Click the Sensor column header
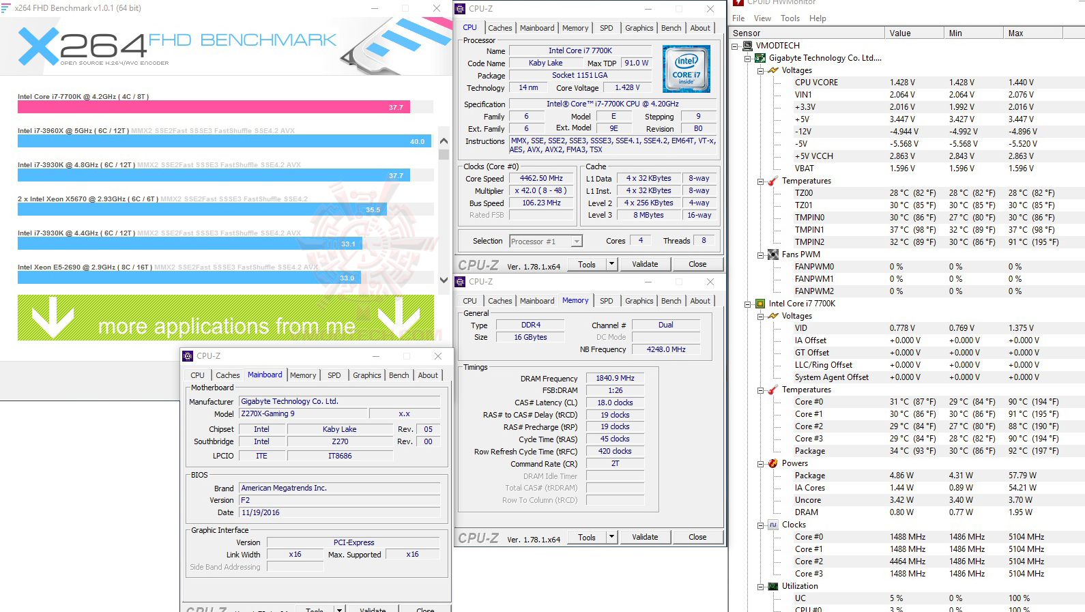This screenshot has height=612, width=1085. pyautogui.click(x=807, y=33)
